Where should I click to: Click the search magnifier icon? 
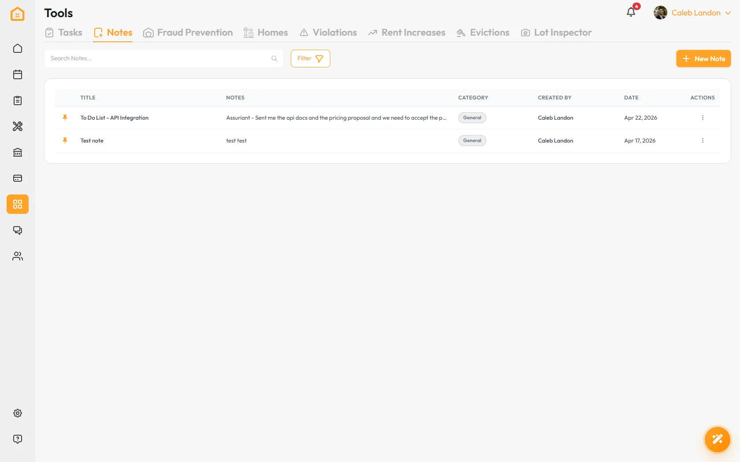[274, 59]
